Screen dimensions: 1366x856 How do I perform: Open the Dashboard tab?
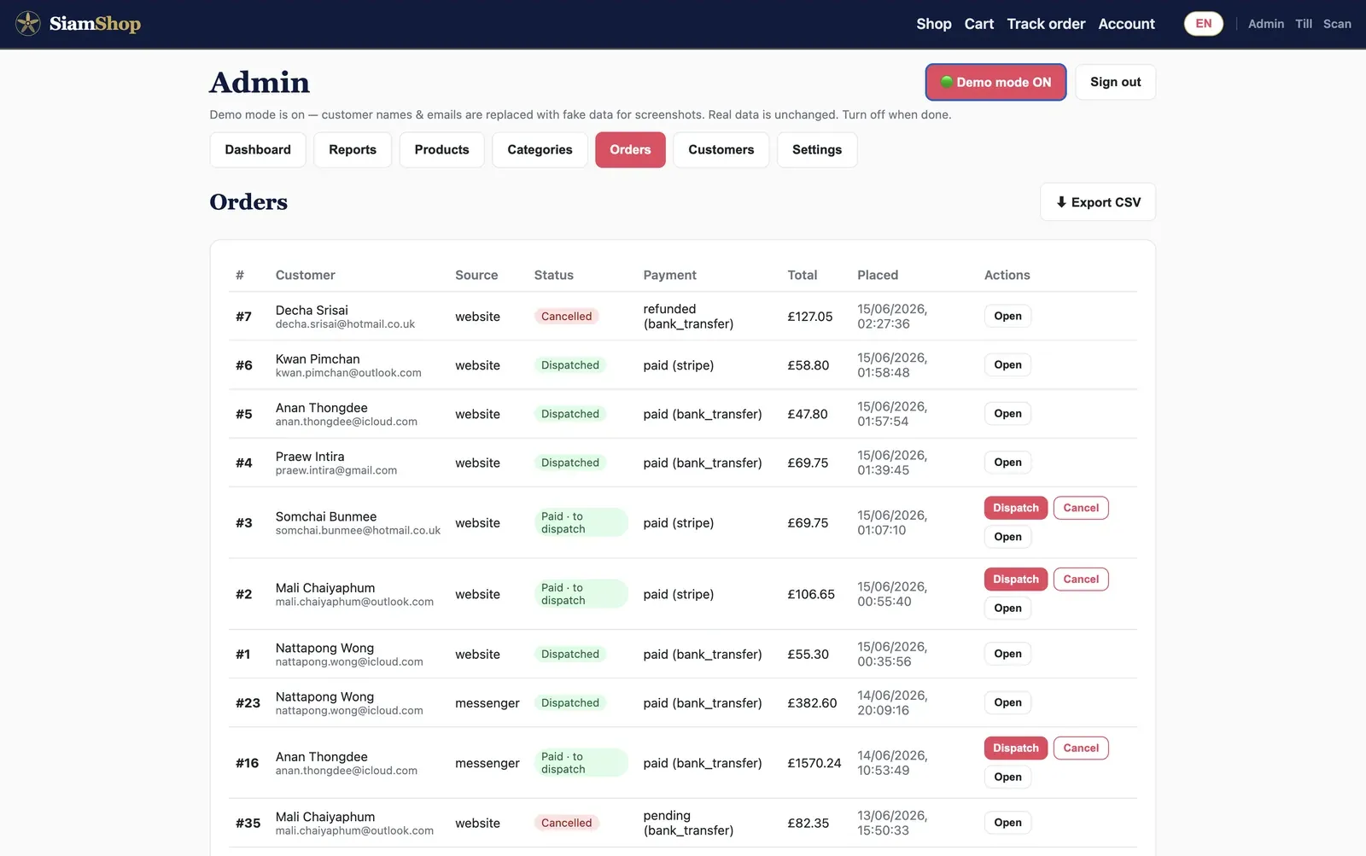258,149
